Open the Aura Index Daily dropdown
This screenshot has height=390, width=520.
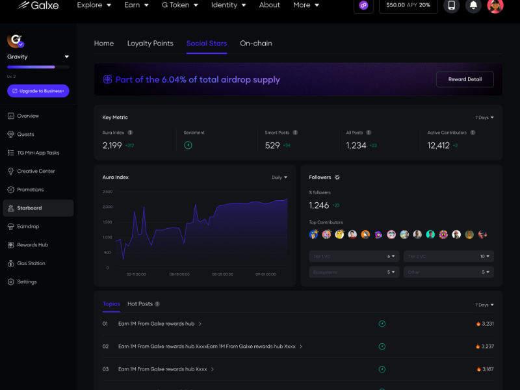point(279,177)
